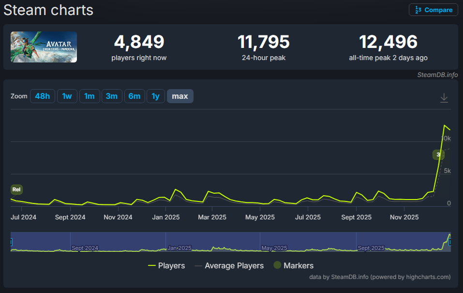This screenshot has width=463, height=293.
Task: Click the all-time peak 2 days ago caption
Action: tap(388, 58)
